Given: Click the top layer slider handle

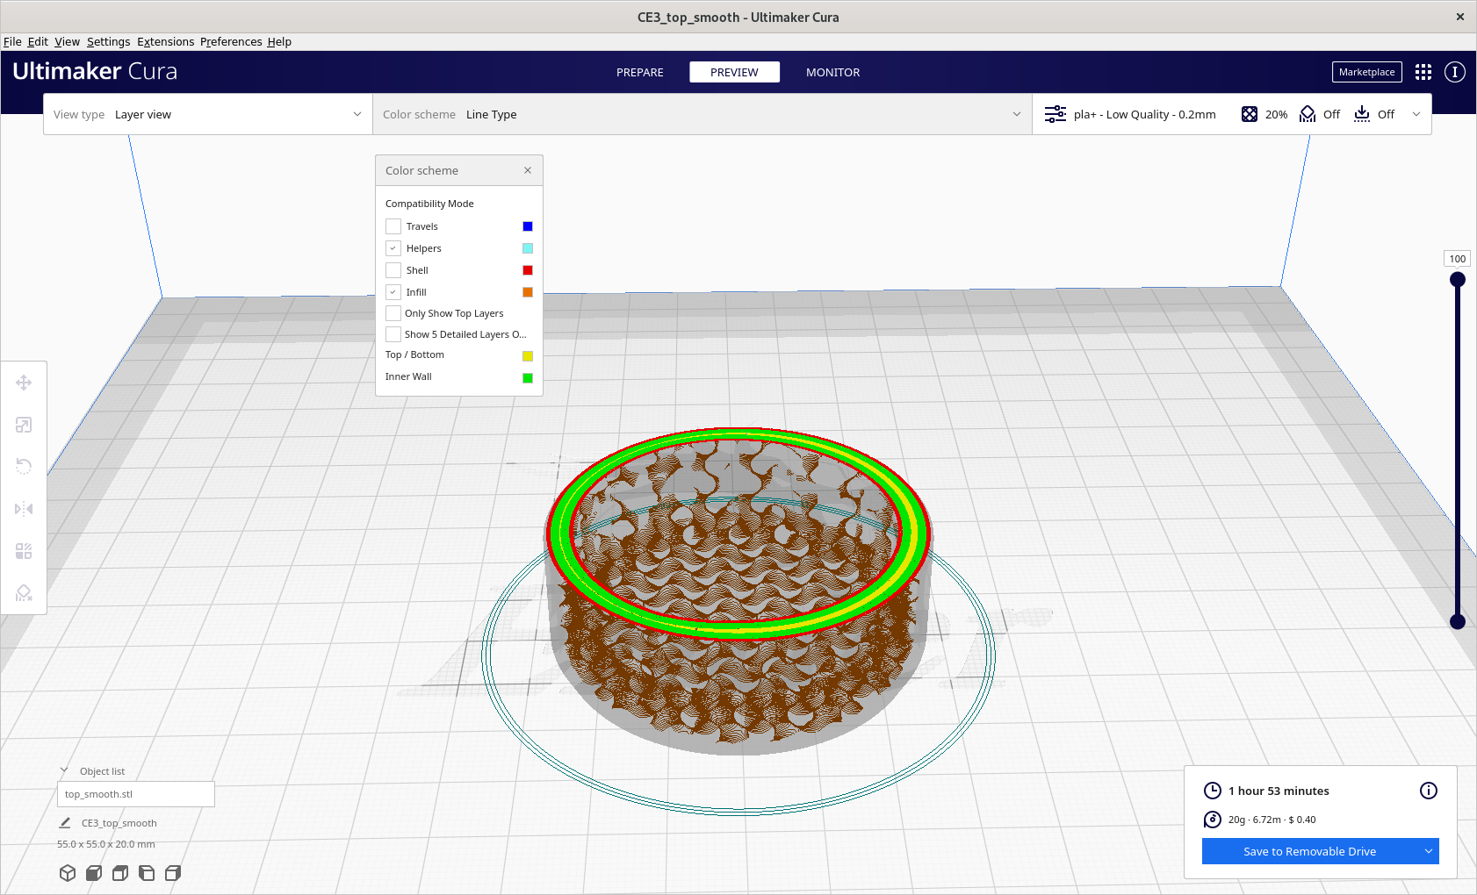Looking at the screenshot, I should click(1458, 279).
